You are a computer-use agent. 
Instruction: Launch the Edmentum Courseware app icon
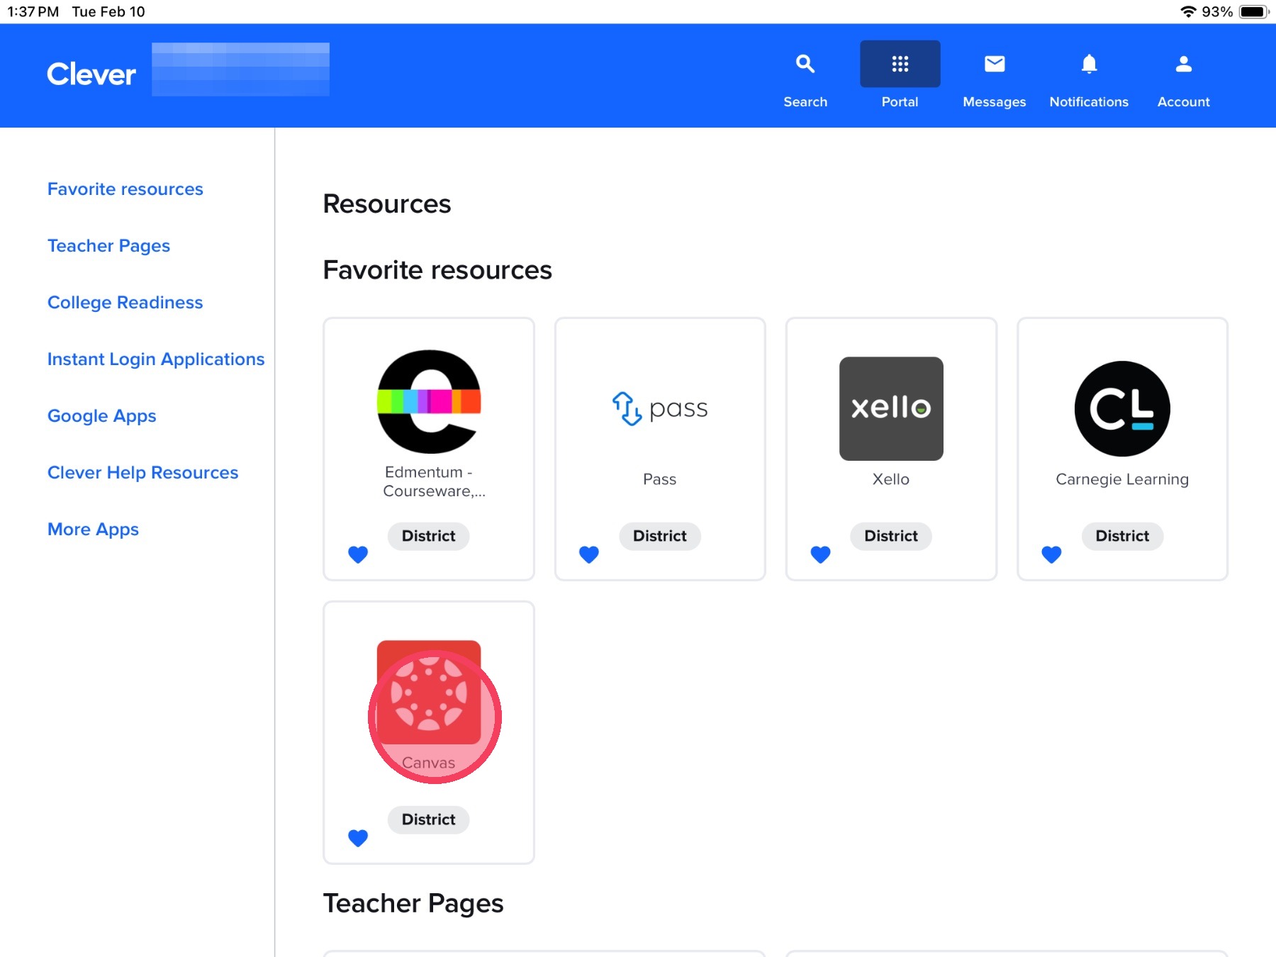(x=429, y=402)
